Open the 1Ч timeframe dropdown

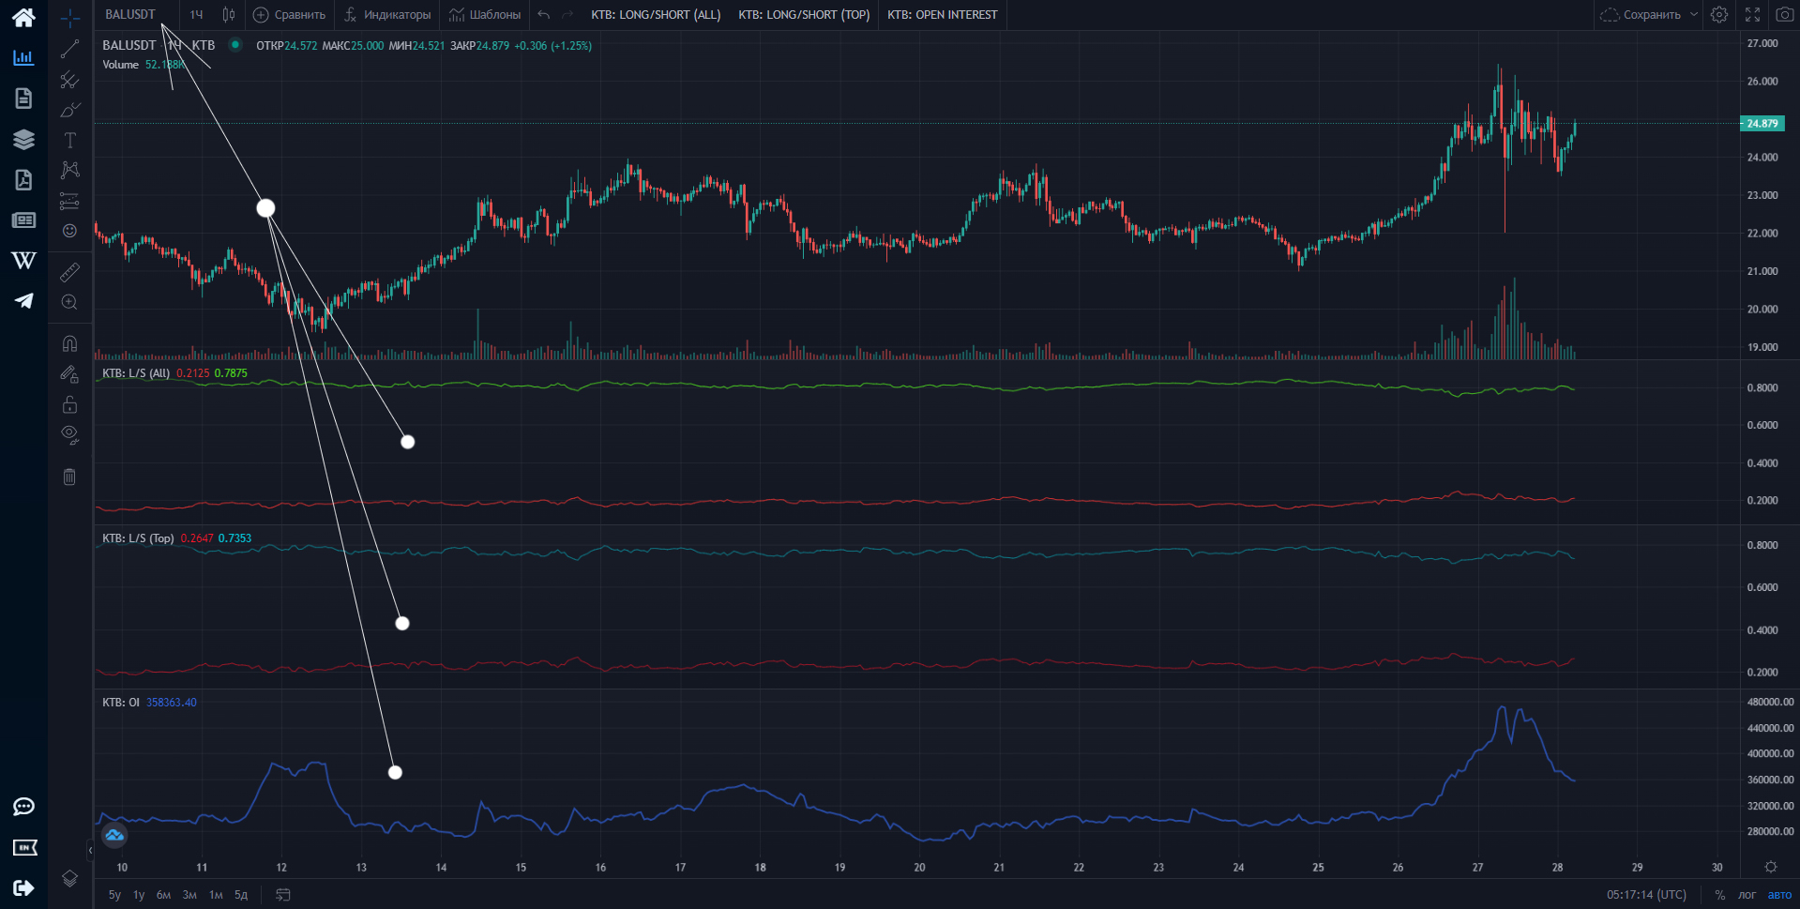pos(196,15)
